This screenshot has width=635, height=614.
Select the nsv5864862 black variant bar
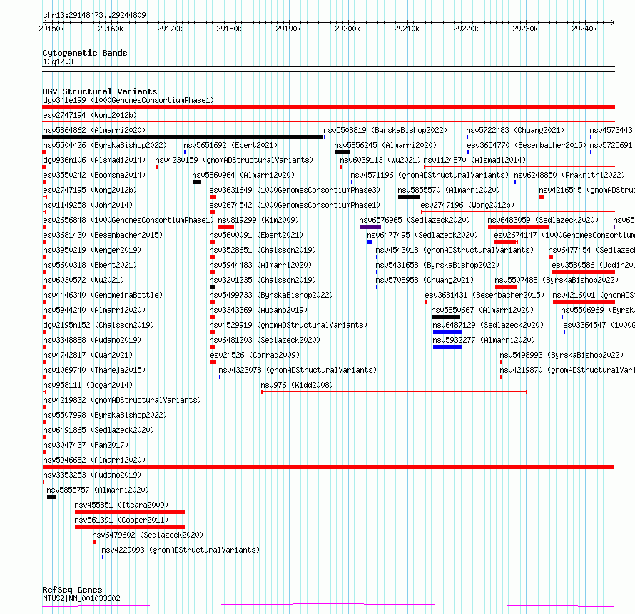[x=183, y=137]
